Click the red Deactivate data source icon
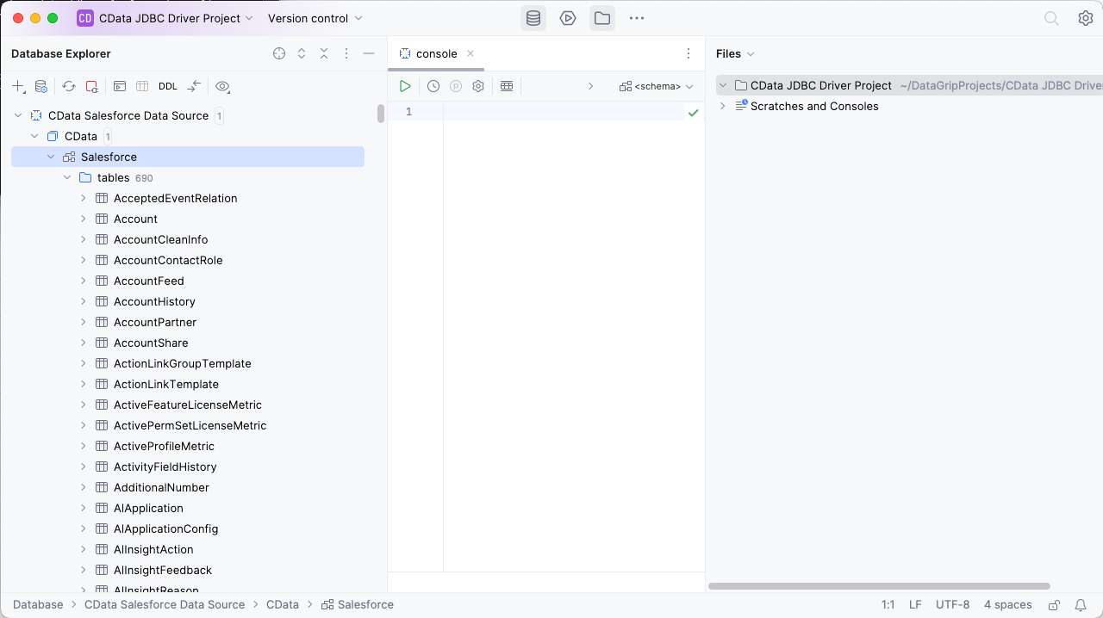 [x=91, y=86]
